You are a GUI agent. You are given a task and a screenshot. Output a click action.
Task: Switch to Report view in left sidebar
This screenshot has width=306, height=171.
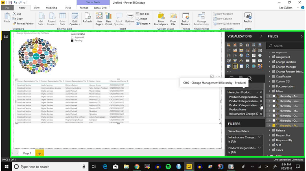click(x=6, y=36)
